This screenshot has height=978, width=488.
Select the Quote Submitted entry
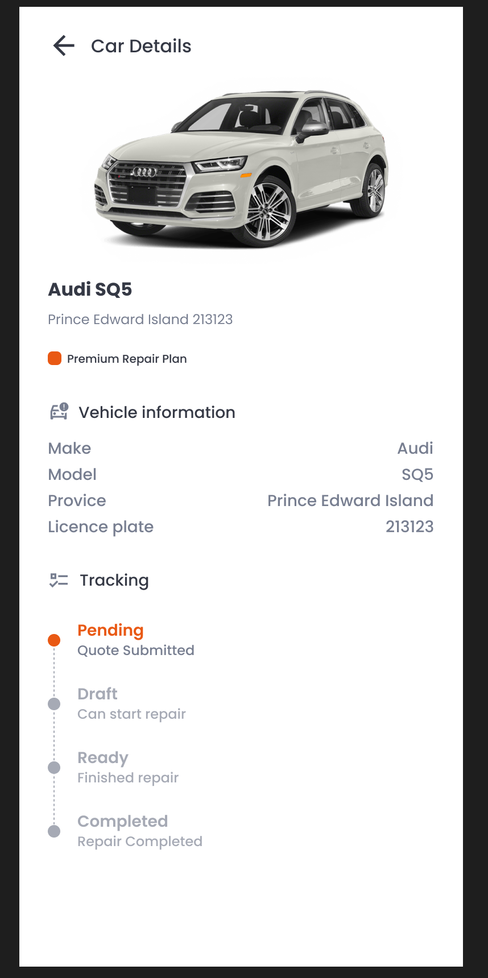pos(135,650)
